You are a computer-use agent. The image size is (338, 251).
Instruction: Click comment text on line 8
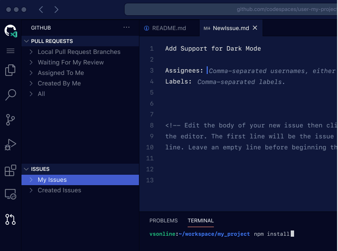click(x=251, y=125)
